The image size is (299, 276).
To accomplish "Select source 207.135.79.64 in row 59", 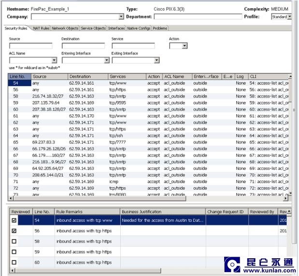I will pyautogui.click(x=46, y=103).
